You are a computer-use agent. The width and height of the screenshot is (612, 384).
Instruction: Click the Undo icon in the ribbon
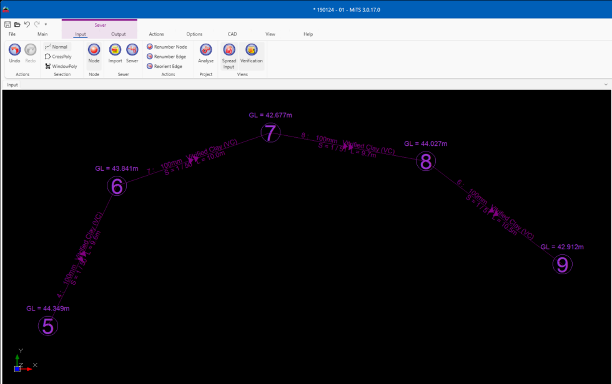pos(14,50)
